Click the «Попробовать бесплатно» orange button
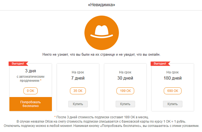The height and width of the screenshot is (132, 202). 30,104
